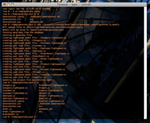The height and width of the screenshot is (123, 150).
Task: Select 'creating lightspeed model file: ./Customer.lightspeed.cs' line
Action: (x=34, y=43)
